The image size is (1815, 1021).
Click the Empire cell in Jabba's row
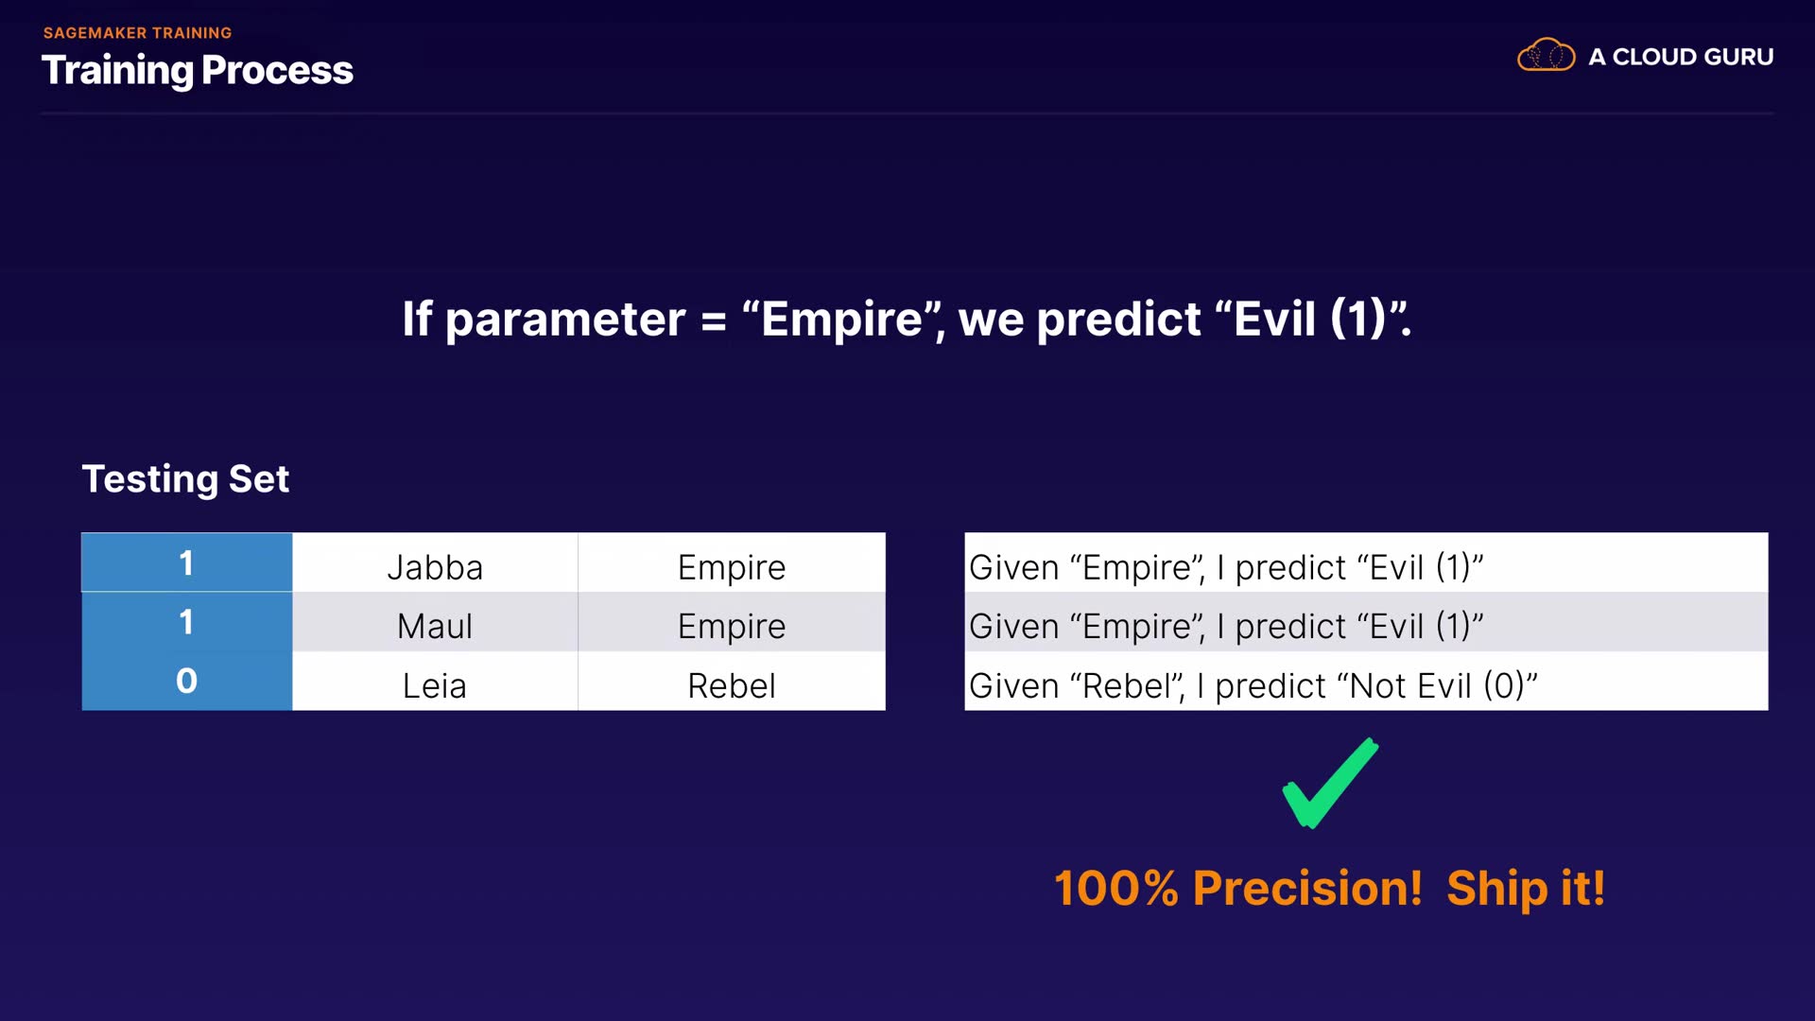point(732,567)
